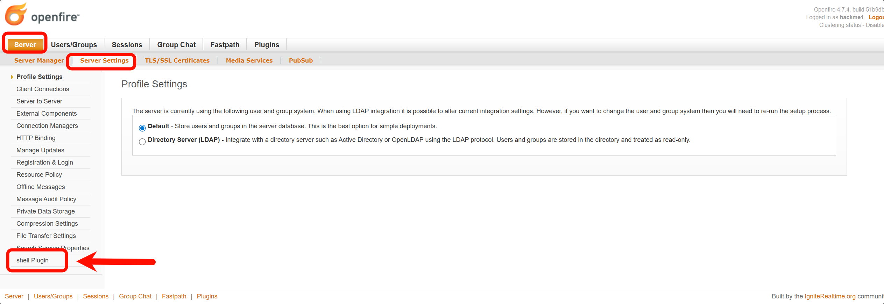This screenshot has height=304, width=884.
Task: Open Message Audit Policy settings
Action: pyautogui.click(x=46, y=199)
